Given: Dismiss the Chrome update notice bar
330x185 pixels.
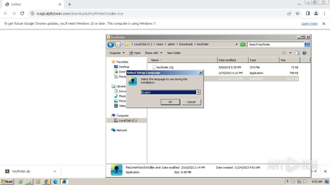Looking at the screenshot, I should coord(324,24).
